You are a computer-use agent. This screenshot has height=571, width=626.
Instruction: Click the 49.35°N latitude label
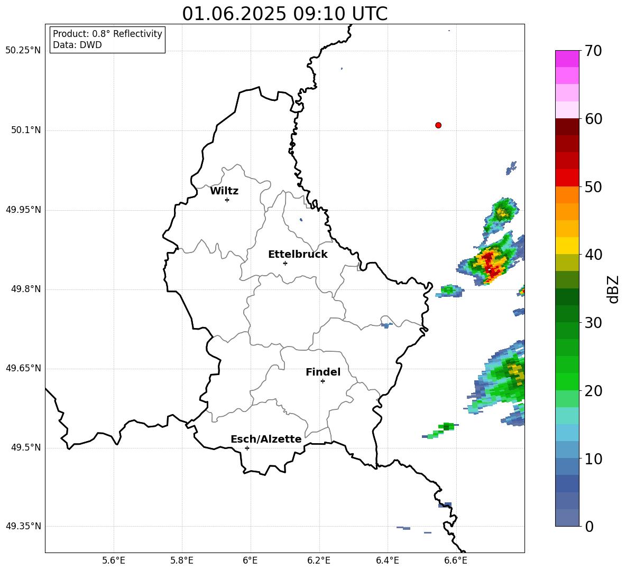tap(23, 526)
